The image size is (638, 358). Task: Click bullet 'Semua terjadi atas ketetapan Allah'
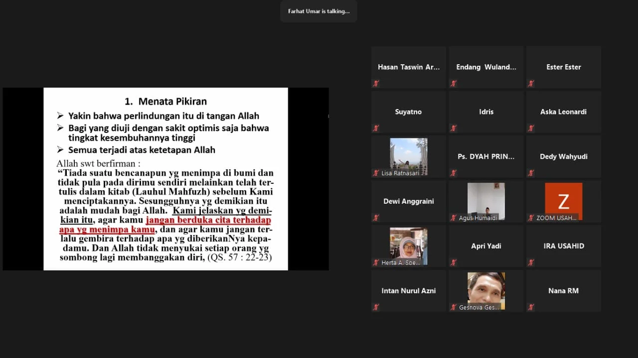point(142,150)
